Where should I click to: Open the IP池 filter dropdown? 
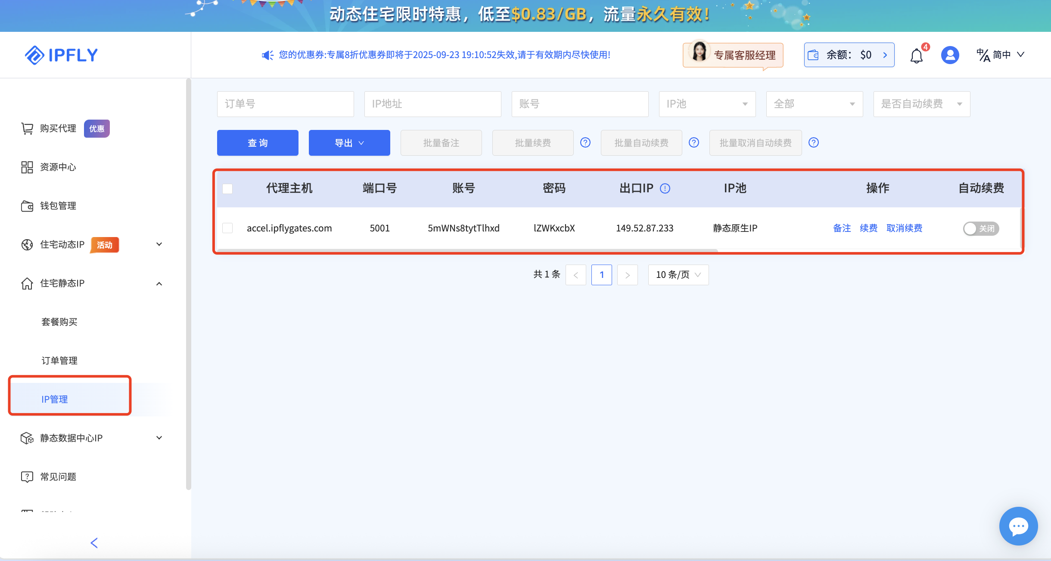pyautogui.click(x=707, y=104)
